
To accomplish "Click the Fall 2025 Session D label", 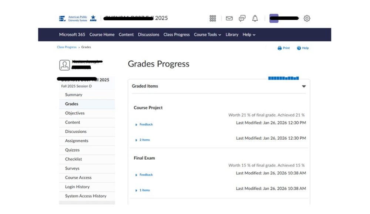I will (77, 86).
